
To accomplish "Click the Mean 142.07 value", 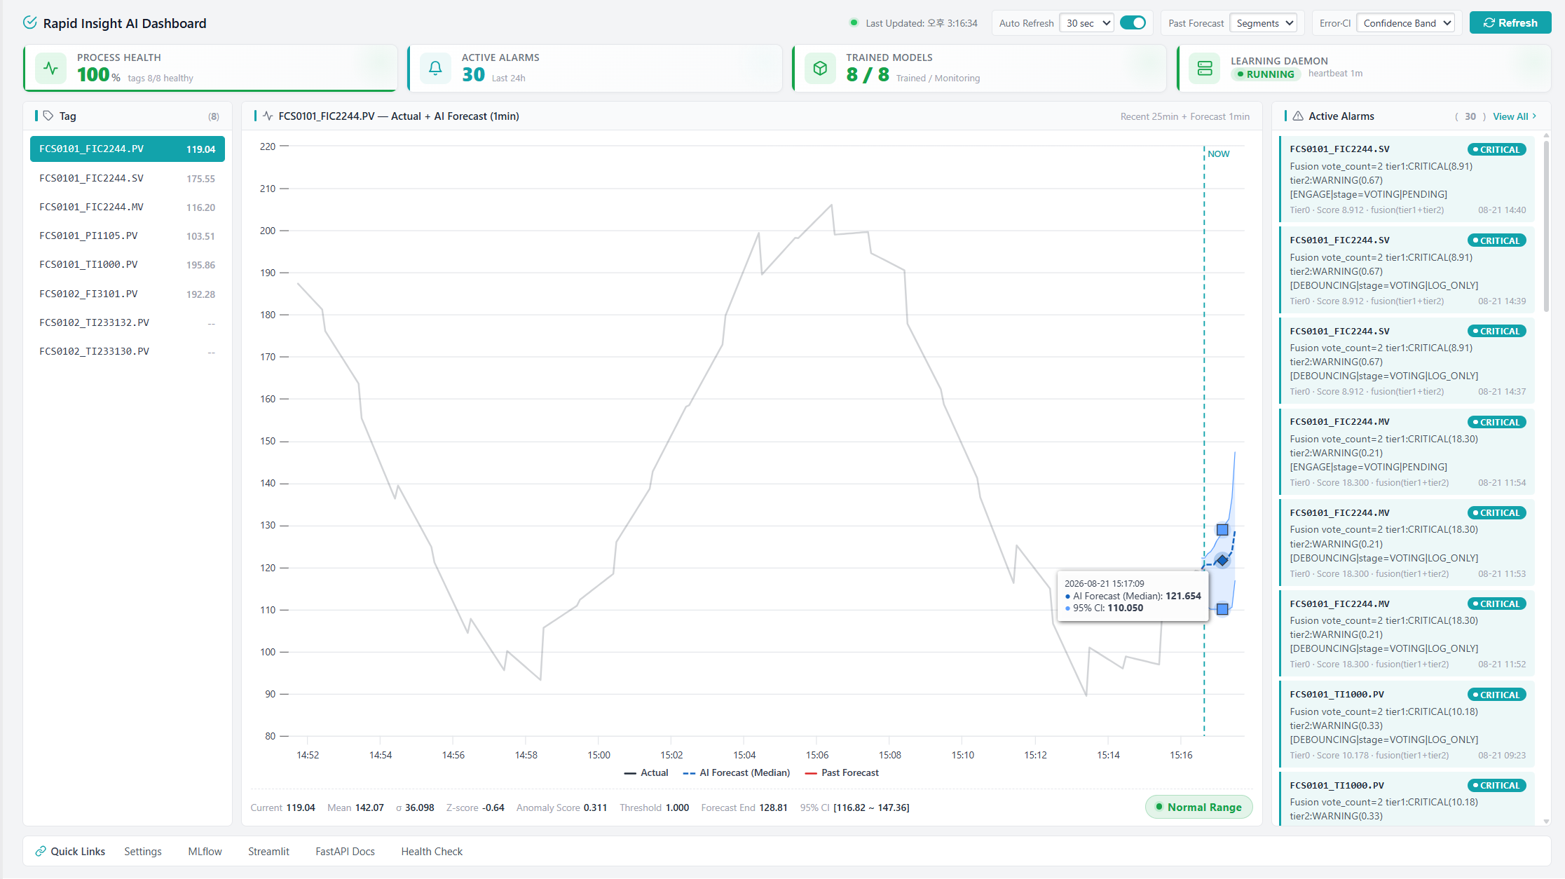I will point(369,808).
